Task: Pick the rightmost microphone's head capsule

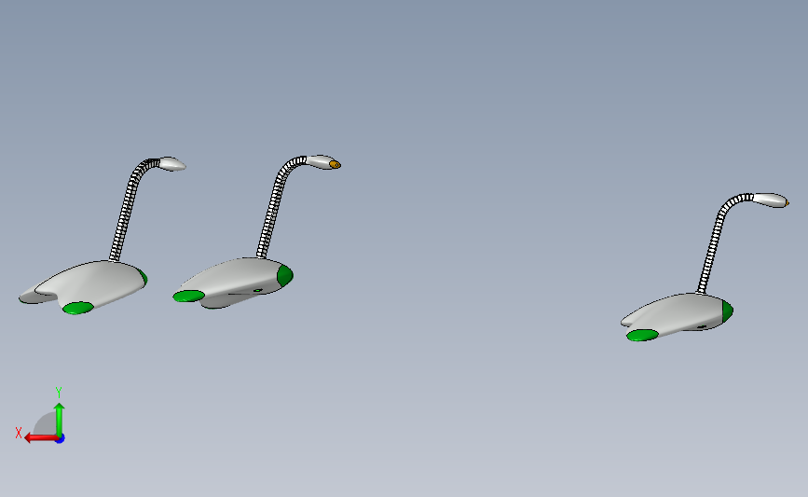Action: pos(770,200)
